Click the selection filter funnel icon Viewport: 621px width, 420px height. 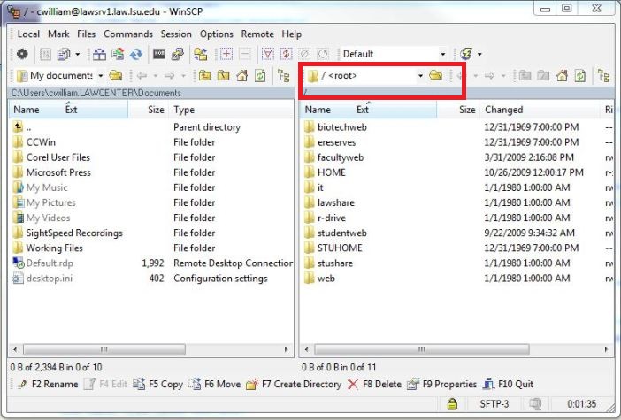(x=268, y=54)
